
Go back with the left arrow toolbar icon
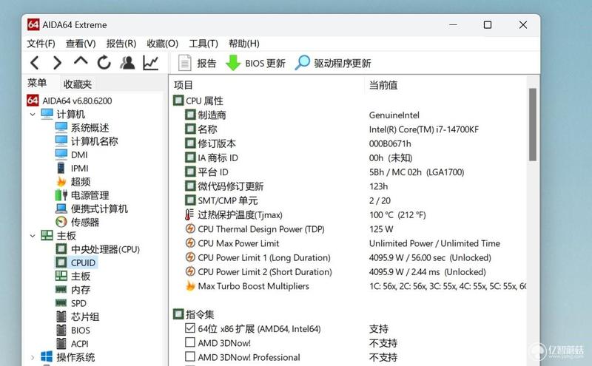pos(35,63)
